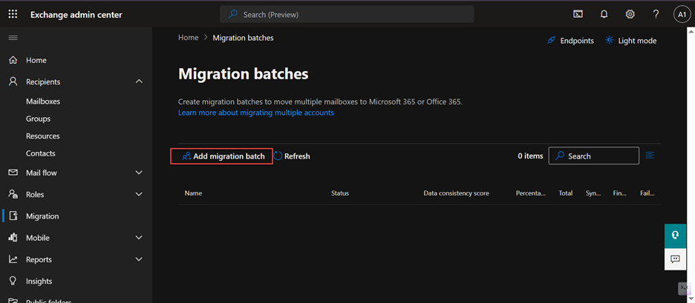Image resolution: width=695 pixels, height=303 pixels.
Task: Click the Recipients person icon
Action: pos(13,81)
